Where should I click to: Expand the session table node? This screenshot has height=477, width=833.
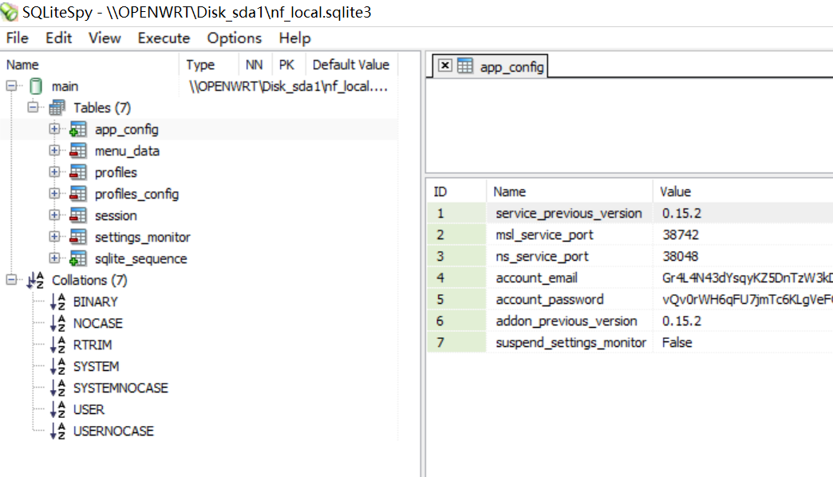click(54, 215)
